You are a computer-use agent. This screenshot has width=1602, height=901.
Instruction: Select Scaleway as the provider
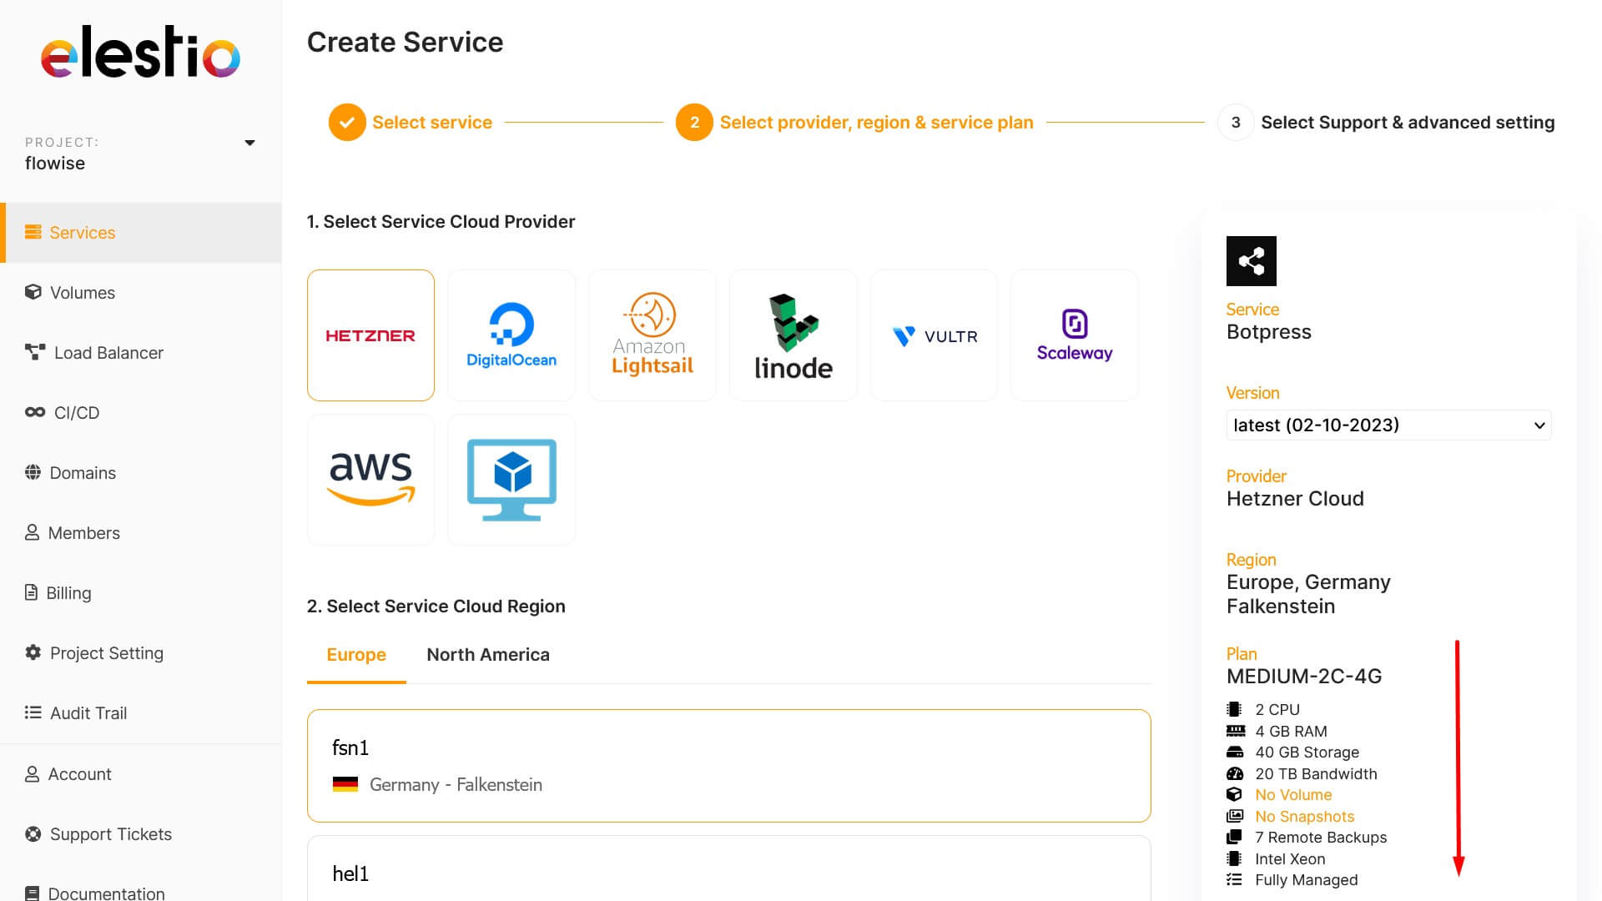pos(1075,335)
